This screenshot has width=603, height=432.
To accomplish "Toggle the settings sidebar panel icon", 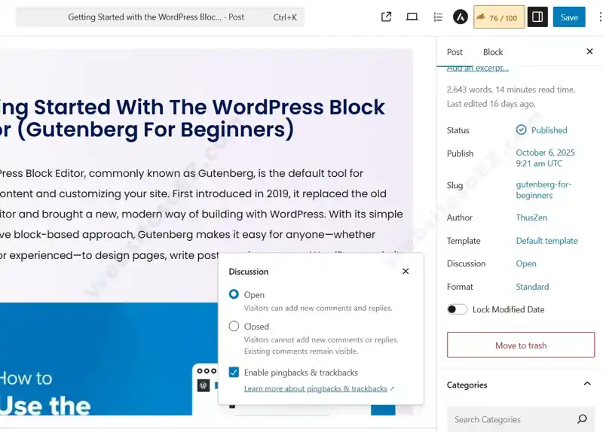I will (x=537, y=17).
